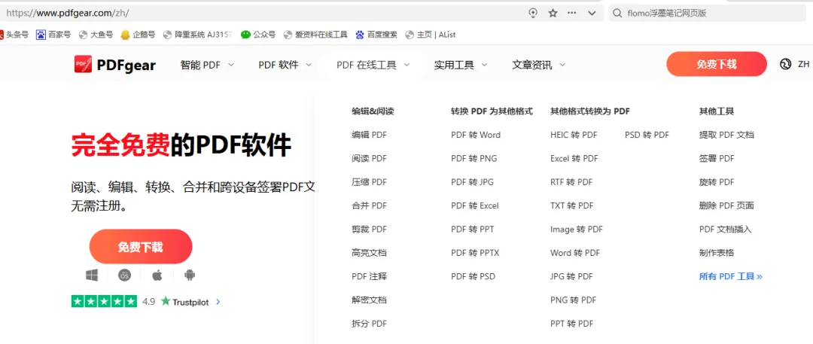The image size is (813, 344).
Task: Select 签署 PDF
Action: (717, 158)
